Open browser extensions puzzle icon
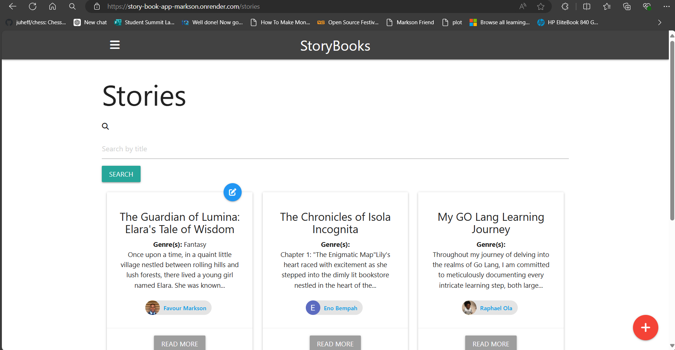 [565, 7]
